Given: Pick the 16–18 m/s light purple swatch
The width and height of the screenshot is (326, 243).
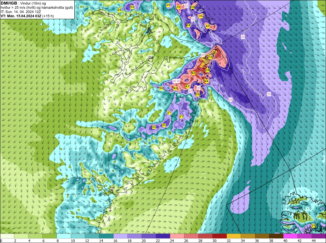Looking at the screenshot, I should [120, 236].
